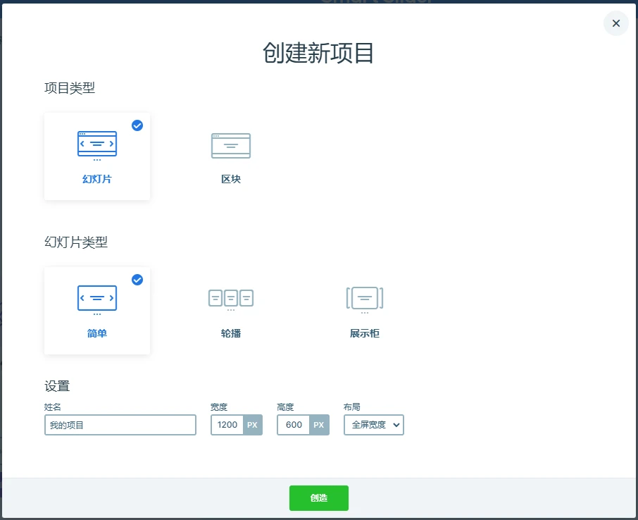
Task: Choose the 简单 (simple) slider type icon
Action: click(x=96, y=298)
